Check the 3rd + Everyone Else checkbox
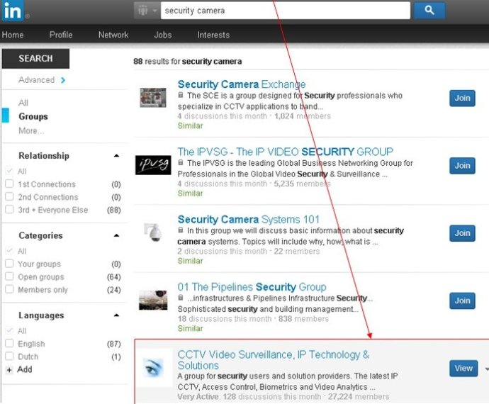The image size is (489, 404). click(x=9, y=210)
